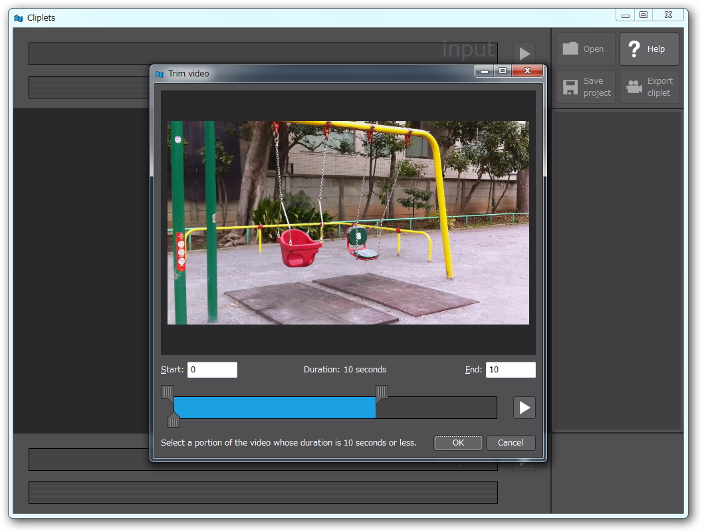Open Help in the Cliplets window
702x532 pixels.
pyautogui.click(x=649, y=49)
